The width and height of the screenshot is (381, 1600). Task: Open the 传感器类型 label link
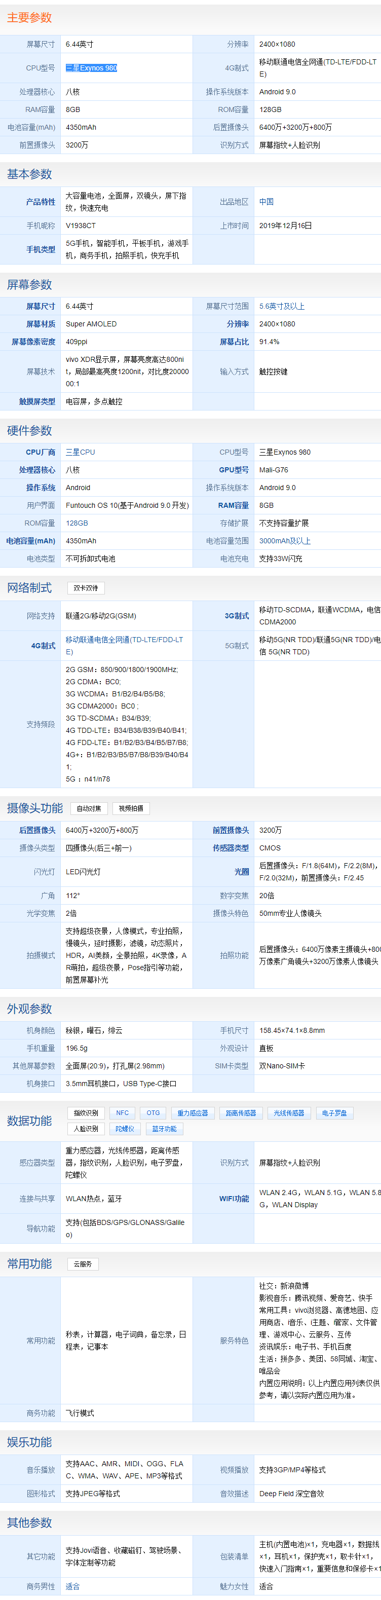click(231, 848)
